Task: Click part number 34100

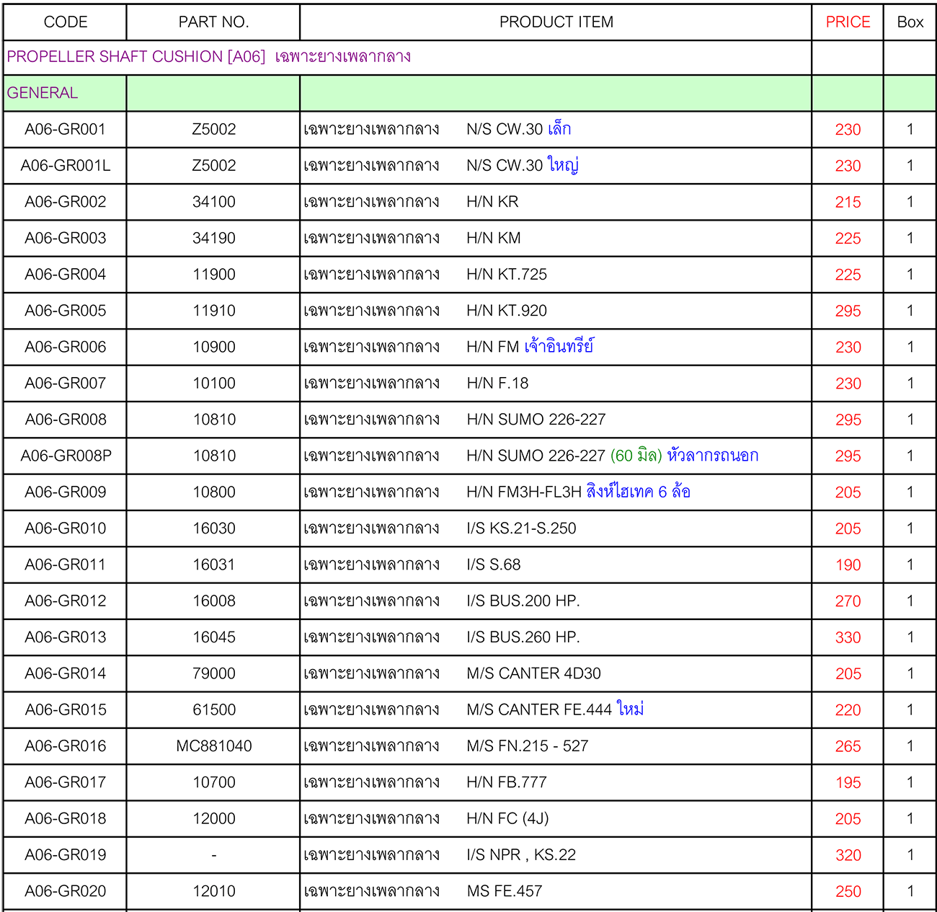Action: (x=213, y=202)
